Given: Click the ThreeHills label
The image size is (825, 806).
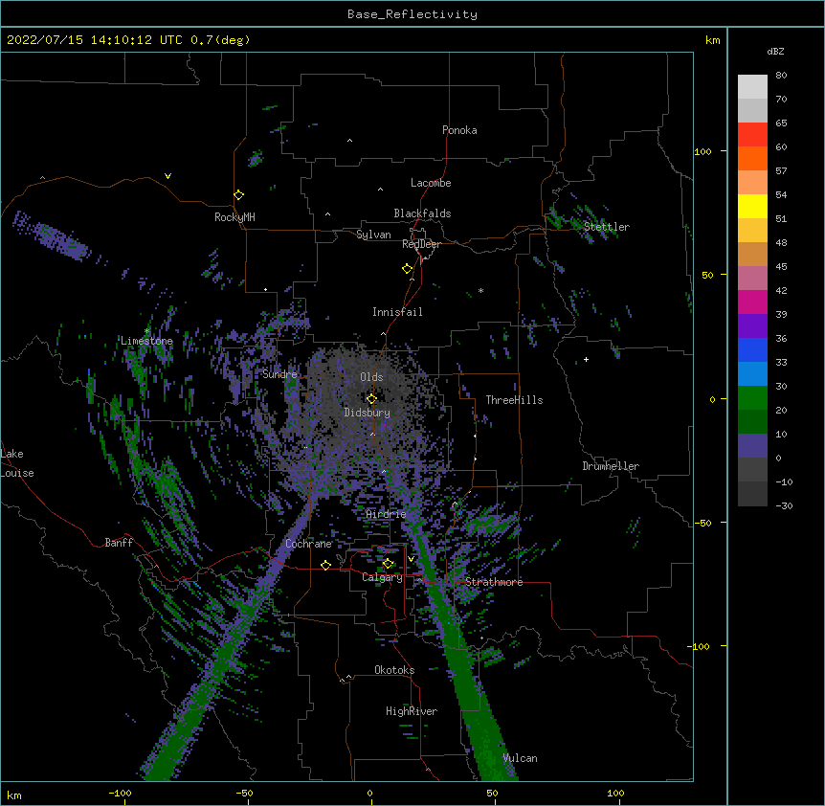Looking at the screenshot, I should (514, 400).
